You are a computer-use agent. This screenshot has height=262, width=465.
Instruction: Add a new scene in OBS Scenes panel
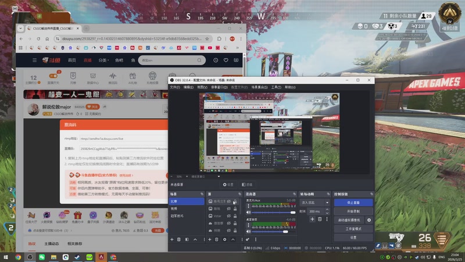click(x=171, y=239)
